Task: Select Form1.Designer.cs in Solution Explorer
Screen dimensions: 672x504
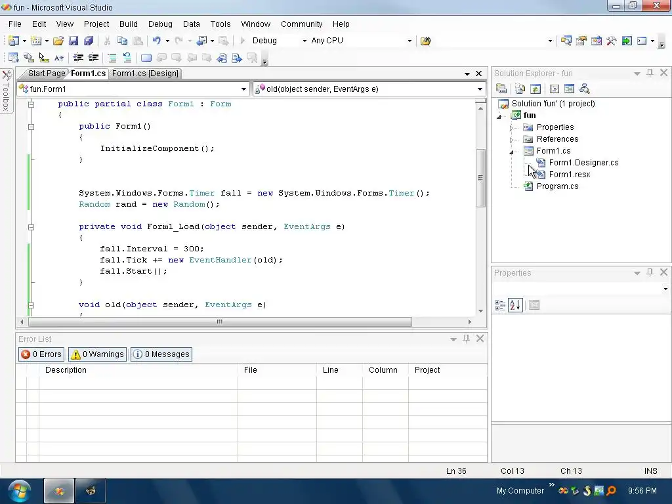Action: (583, 163)
